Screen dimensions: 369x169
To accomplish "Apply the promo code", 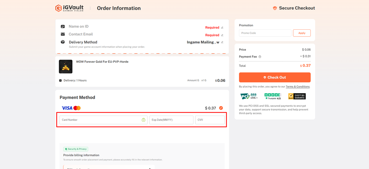I will point(302,33).
